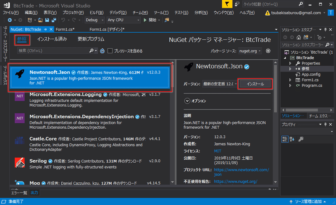Open the ファイル(F) menu
This screenshot has width=336, height=205.
tap(11, 13)
